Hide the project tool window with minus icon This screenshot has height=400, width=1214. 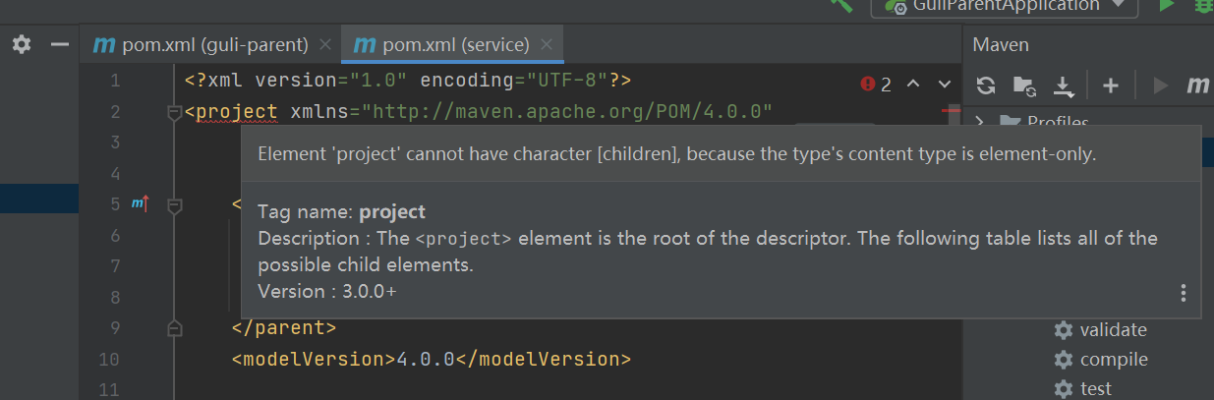click(x=60, y=45)
